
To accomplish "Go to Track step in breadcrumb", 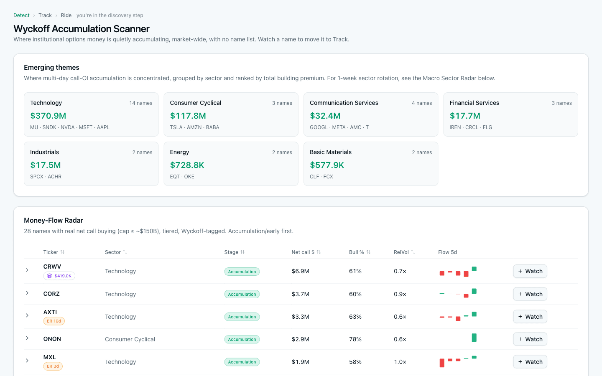I will click(45, 15).
